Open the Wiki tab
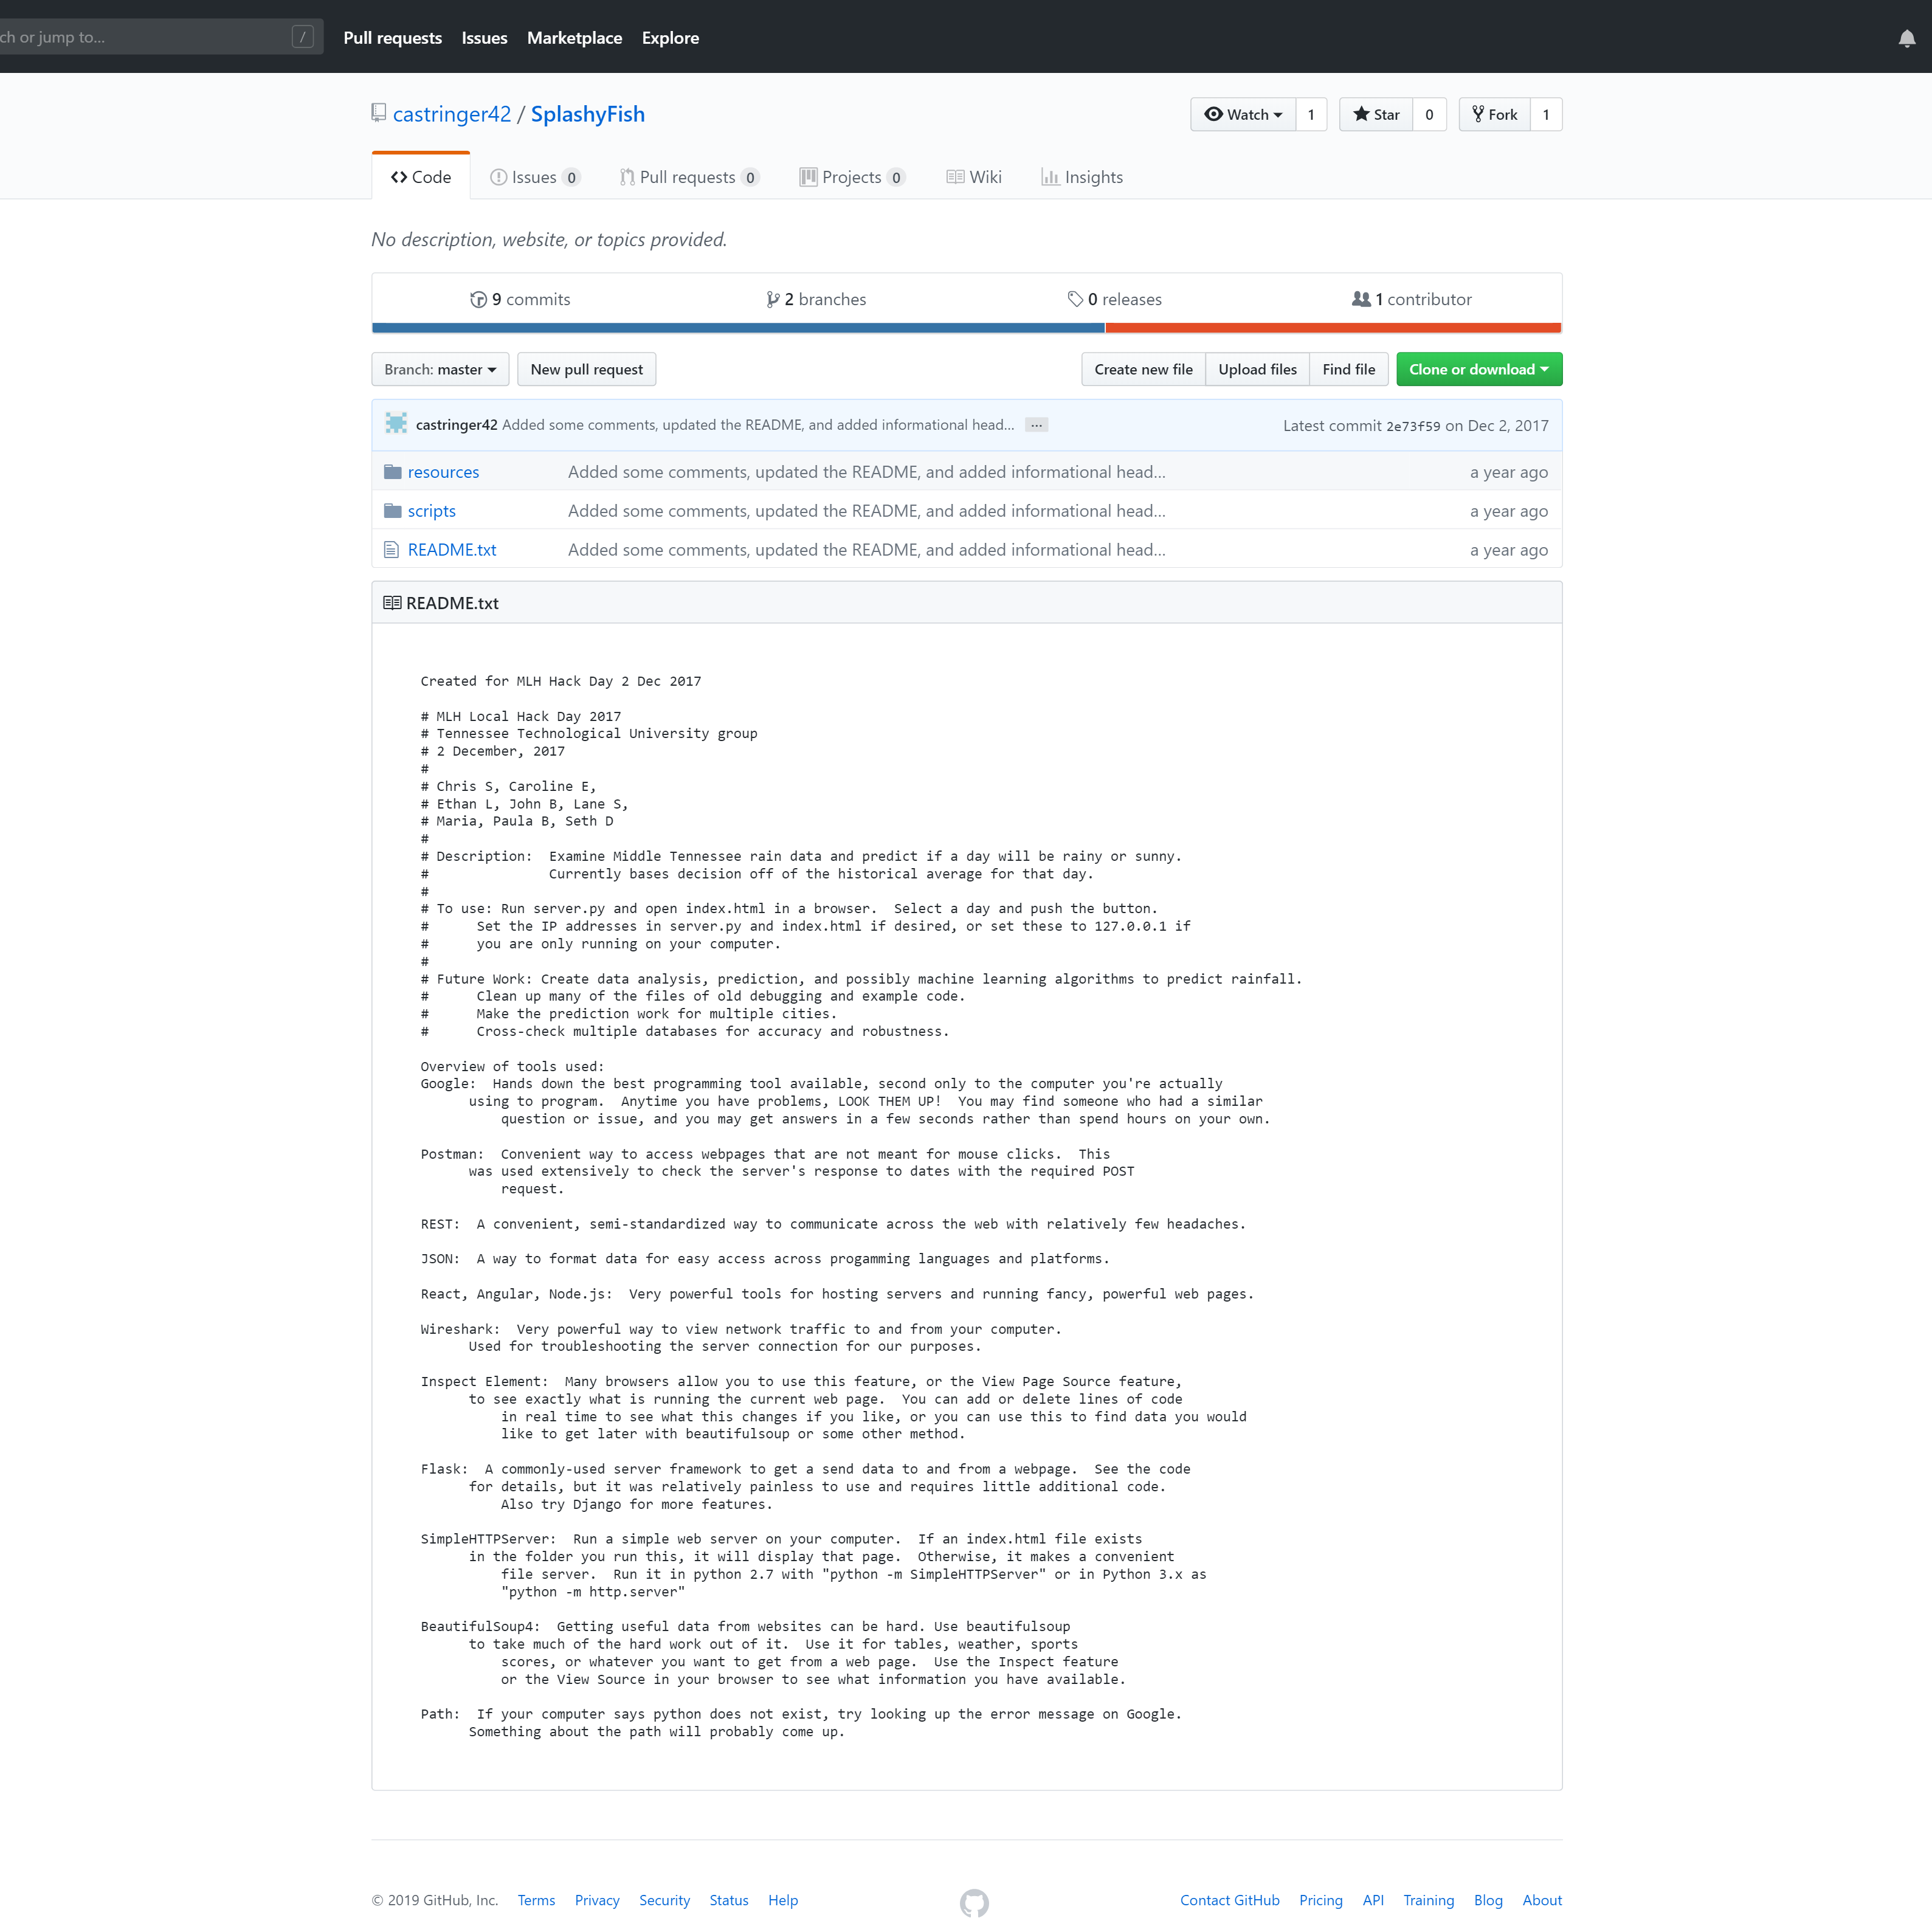Viewport: 1932px width, 1932px height. tap(974, 177)
